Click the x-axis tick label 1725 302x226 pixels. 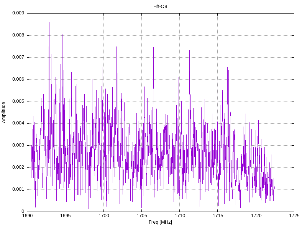294,216
